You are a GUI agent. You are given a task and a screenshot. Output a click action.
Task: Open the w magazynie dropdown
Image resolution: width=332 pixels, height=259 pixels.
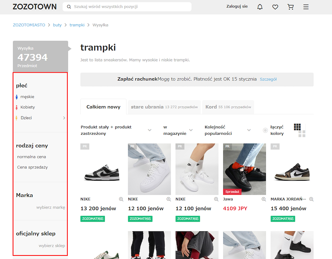click(x=178, y=130)
